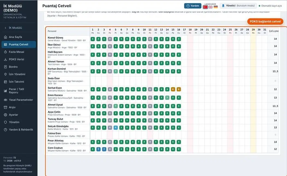The width and height of the screenshot is (287, 176).
Task: Open the Puantaj Cetveli menu item
Action: (x=19, y=44)
